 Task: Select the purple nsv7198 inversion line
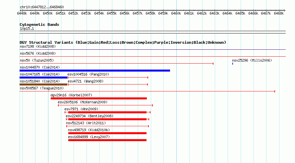tap(152, 50)
